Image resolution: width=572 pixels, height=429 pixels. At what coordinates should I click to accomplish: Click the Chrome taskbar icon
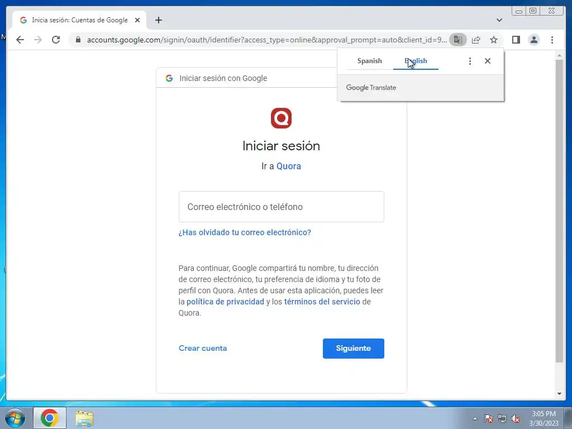[50, 418]
